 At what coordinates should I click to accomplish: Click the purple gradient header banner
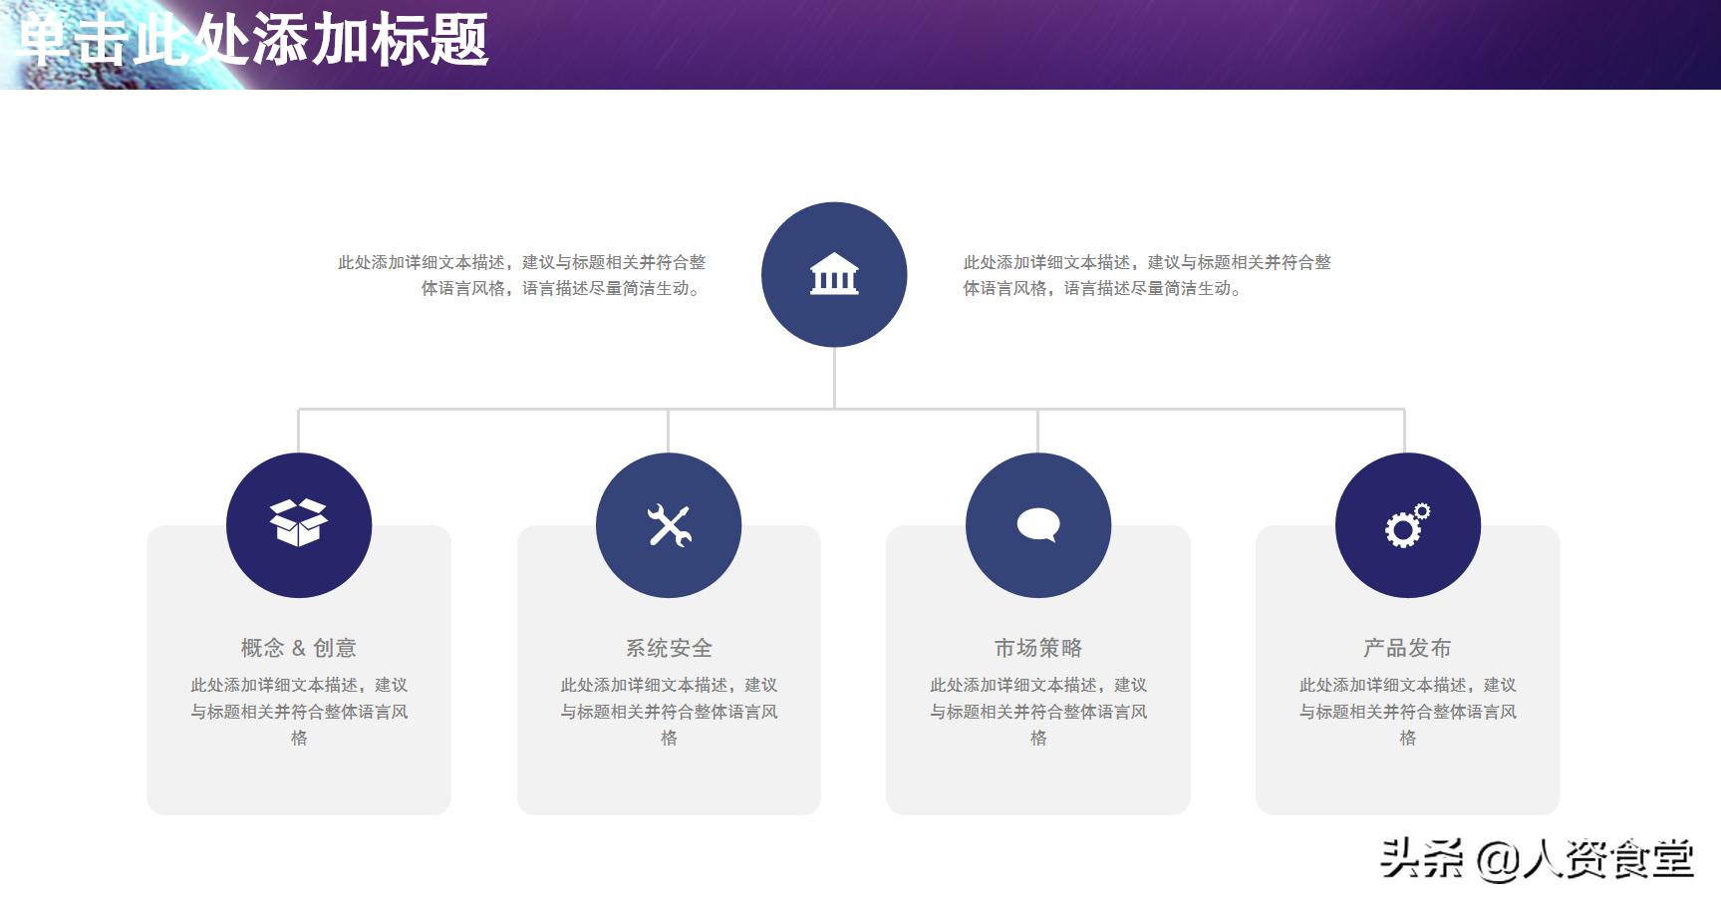click(997, 45)
